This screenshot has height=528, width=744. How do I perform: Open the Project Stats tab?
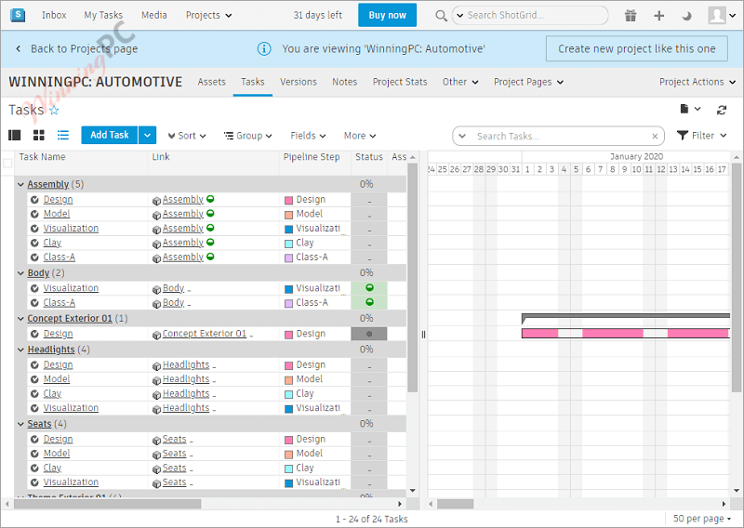(x=400, y=82)
